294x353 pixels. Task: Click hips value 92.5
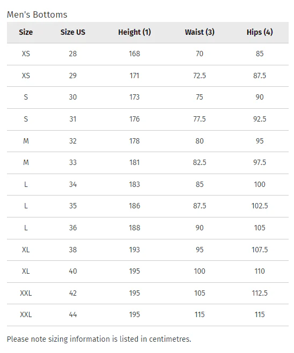pyautogui.click(x=260, y=119)
